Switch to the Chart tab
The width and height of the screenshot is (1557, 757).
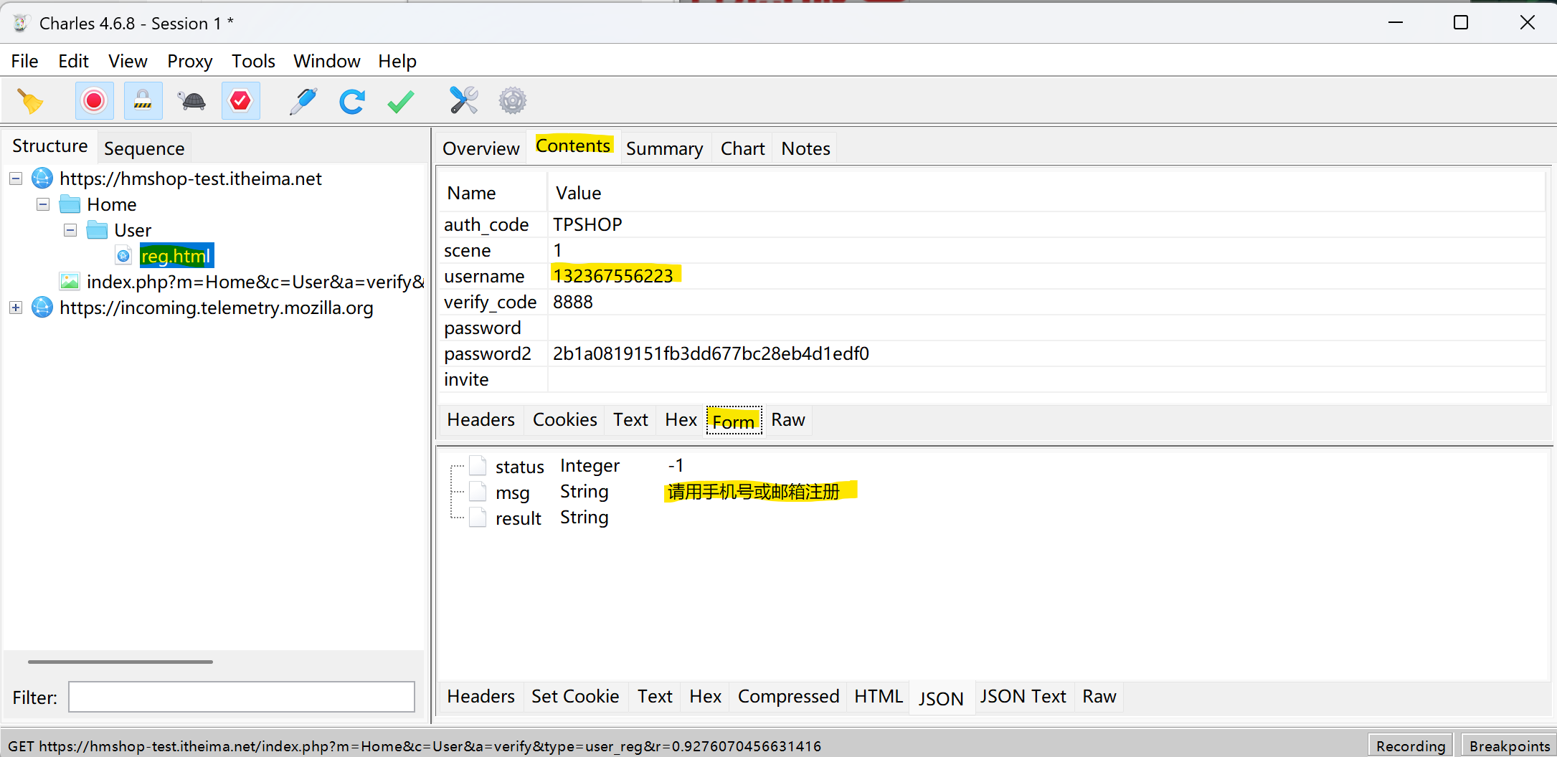743,148
